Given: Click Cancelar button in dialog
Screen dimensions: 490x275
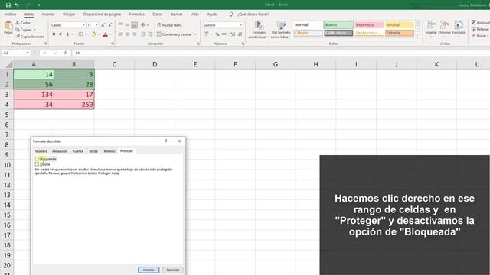Looking at the screenshot, I should (x=173, y=270).
